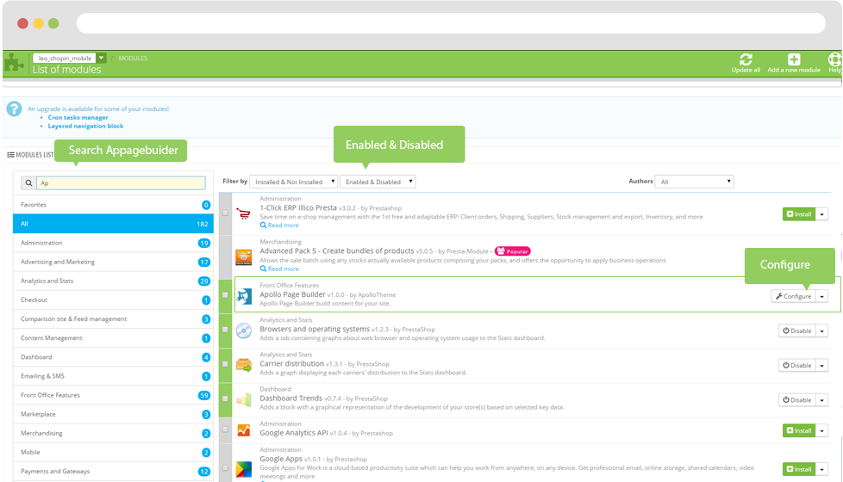This screenshot has width=843, height=482.
Task: Click the search magnifier icon in module search
Action: [x=28, y=183]
